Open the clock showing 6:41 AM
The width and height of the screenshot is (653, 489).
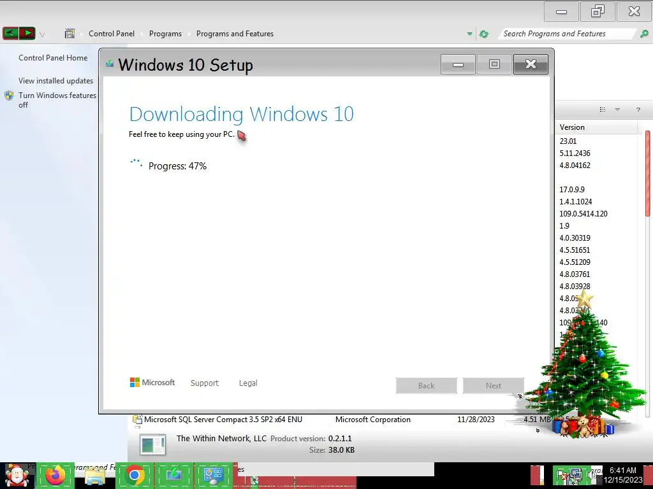[623, 475]
